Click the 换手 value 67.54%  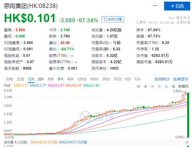(154, 30)
